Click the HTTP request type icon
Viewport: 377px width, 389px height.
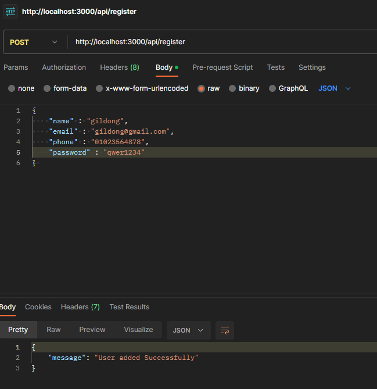point(10,12)
